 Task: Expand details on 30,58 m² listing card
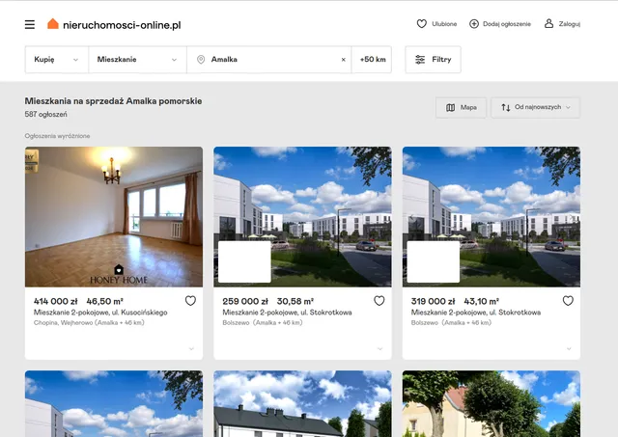coord(379,348)
